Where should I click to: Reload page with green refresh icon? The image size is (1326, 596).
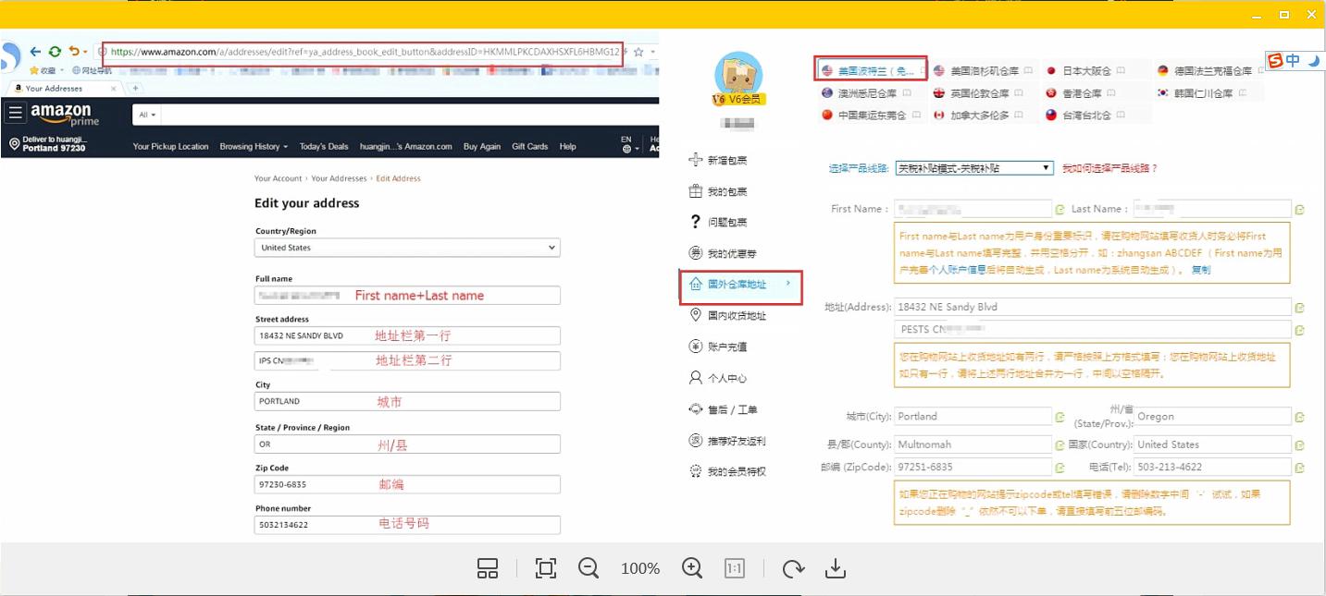click(x=56, y=52)
